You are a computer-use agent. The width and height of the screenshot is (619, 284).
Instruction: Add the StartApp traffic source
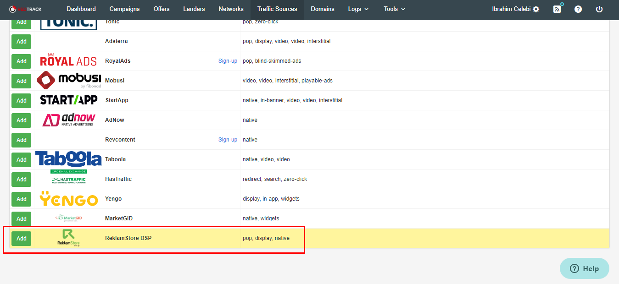pyautogui.click(x=22, y=100)
